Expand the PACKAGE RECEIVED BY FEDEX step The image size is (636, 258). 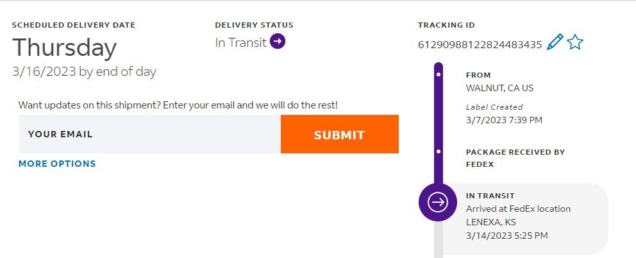tap(515, 157)
